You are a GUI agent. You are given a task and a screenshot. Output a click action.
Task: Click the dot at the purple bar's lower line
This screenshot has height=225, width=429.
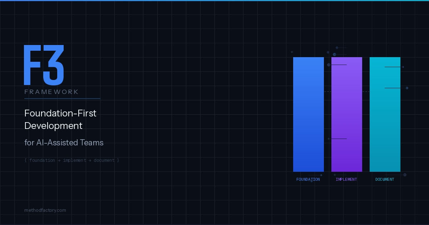[x=329, y=139]
